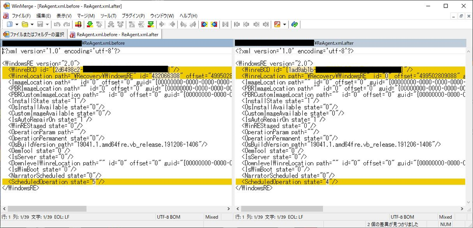Click Copy Right and Advance icon

point(183,24)
